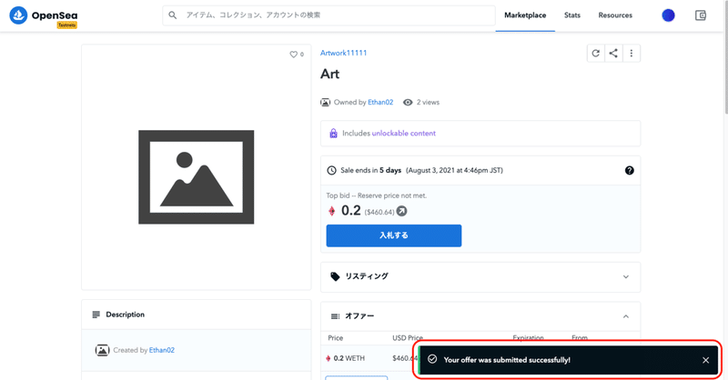728x380 pixels.
Task: Open the Resources menu
Action: [615, 15]
